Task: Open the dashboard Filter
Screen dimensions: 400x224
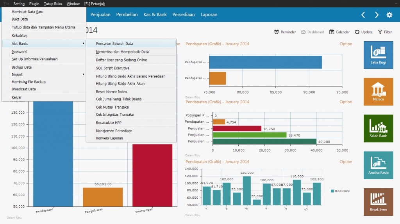Action: [x=384, y=32]
